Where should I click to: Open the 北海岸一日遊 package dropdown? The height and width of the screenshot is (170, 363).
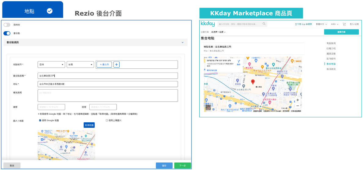click(x=218, y=32)
